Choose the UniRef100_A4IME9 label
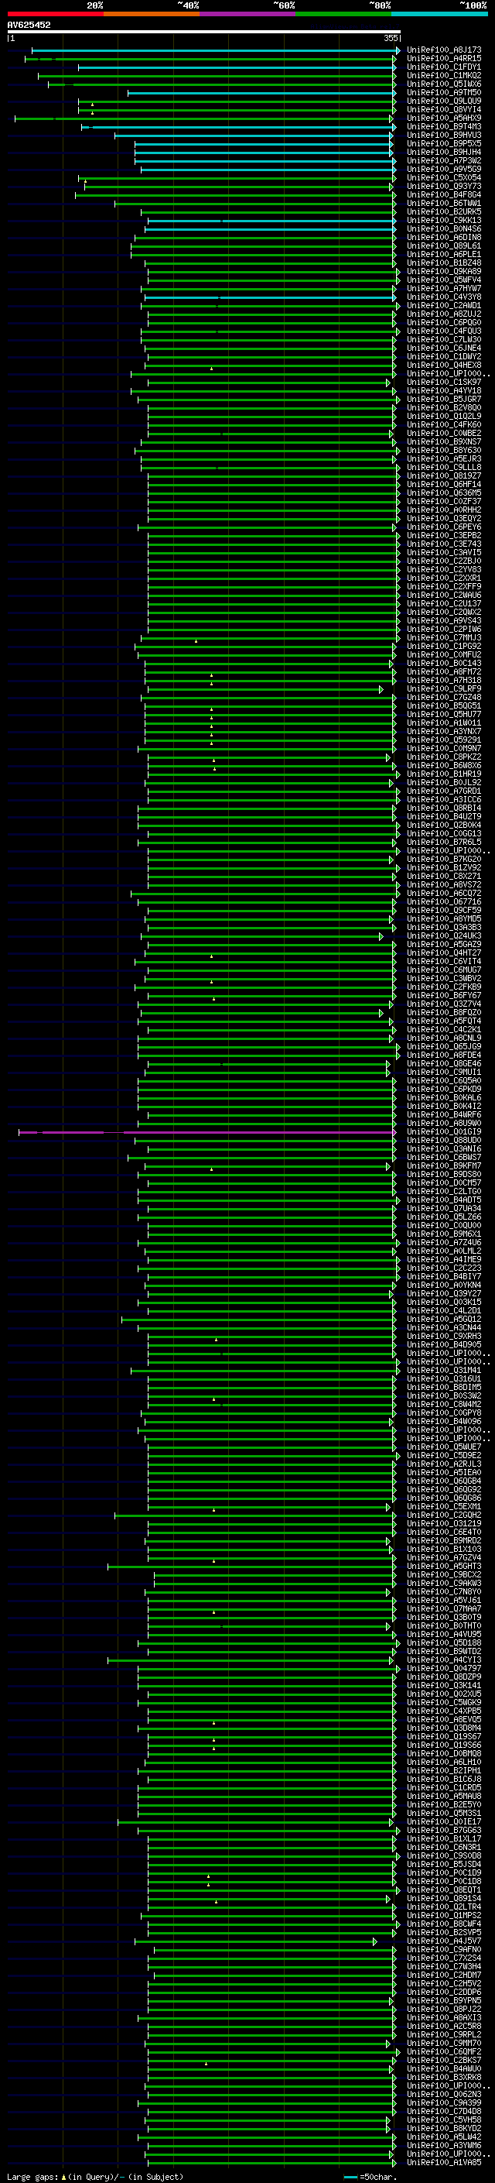Viewport: 495px width, 2183px height. [443, 1259]
